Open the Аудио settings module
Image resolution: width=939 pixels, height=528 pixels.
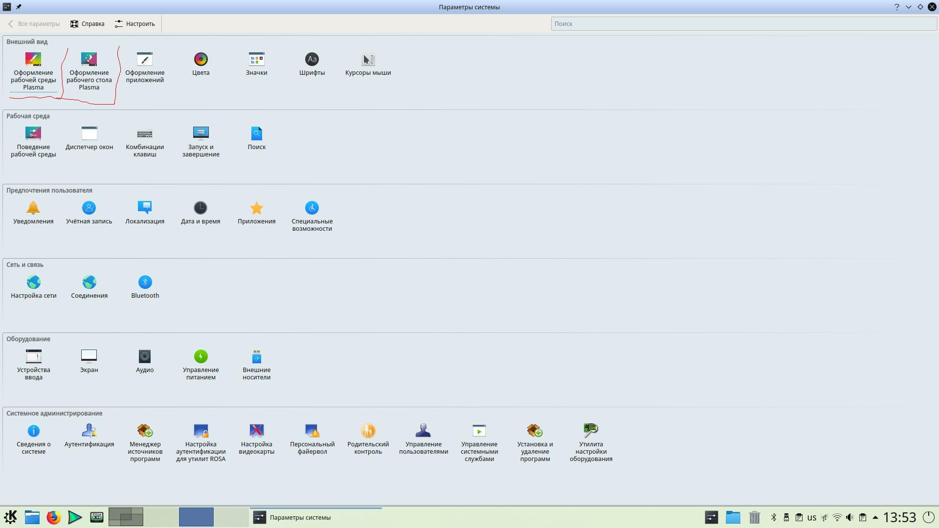point(145,361)
